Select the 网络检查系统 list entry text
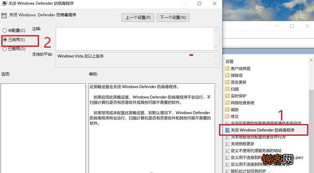 click(242, 103)
